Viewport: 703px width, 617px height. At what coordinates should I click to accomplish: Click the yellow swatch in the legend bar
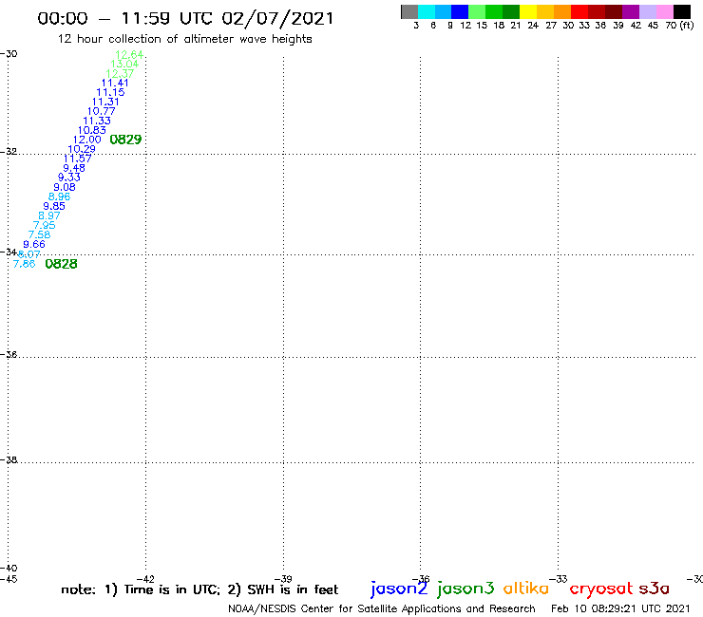(528, 11)
